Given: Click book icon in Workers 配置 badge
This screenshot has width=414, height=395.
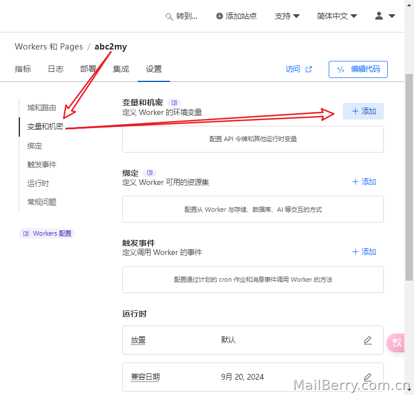Looking at the screenshot, I should [x=26, y=233].
